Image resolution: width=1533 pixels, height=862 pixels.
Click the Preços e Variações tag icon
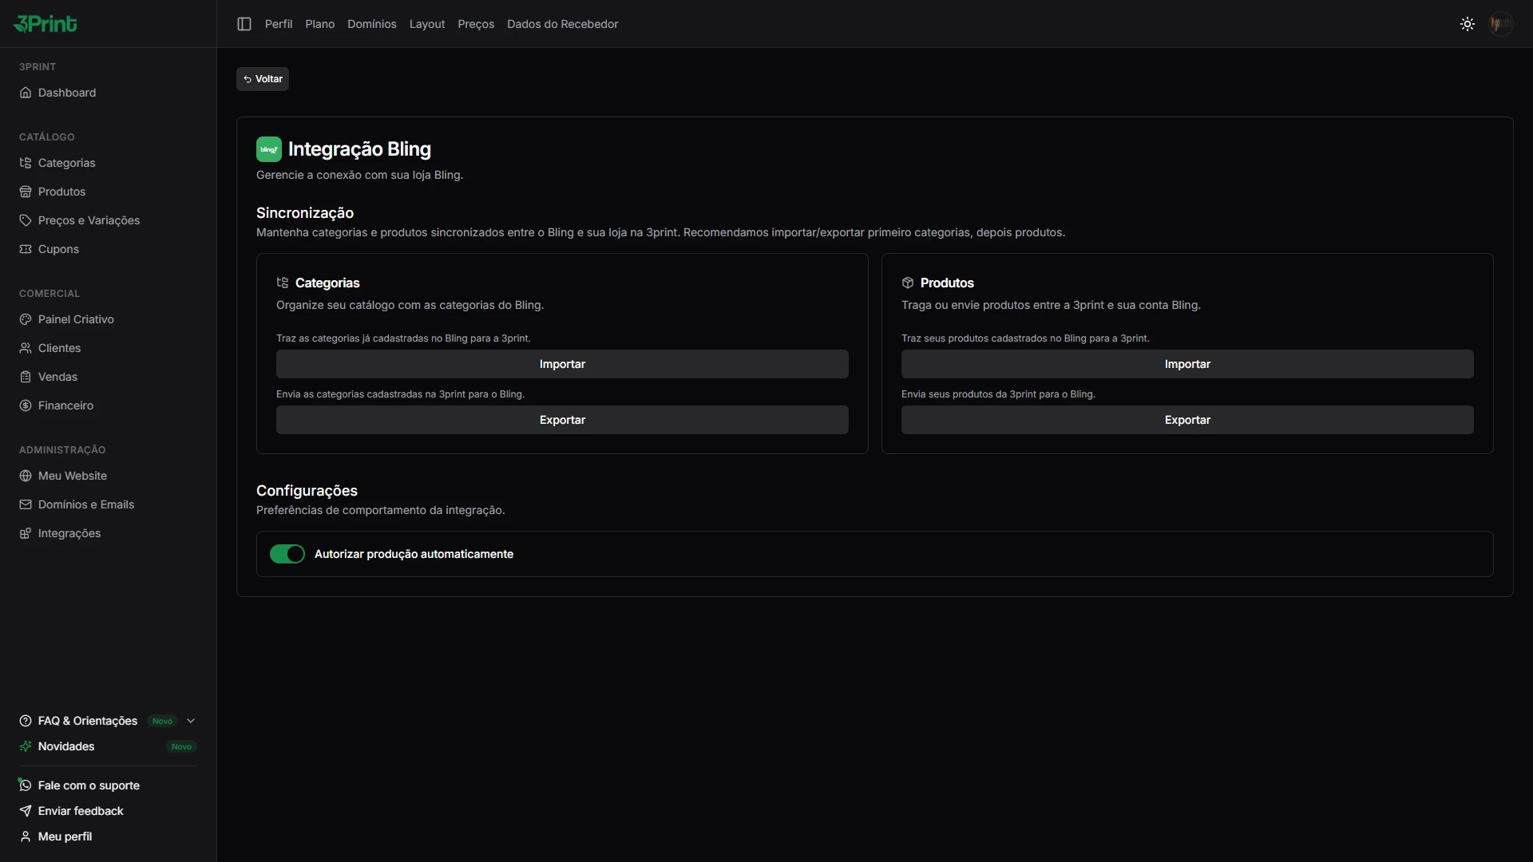click(26, 220)
